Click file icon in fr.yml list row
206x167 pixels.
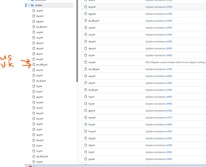86,104
